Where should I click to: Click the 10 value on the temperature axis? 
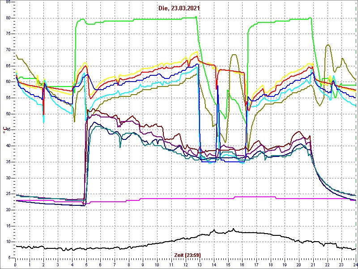point(8,242)
